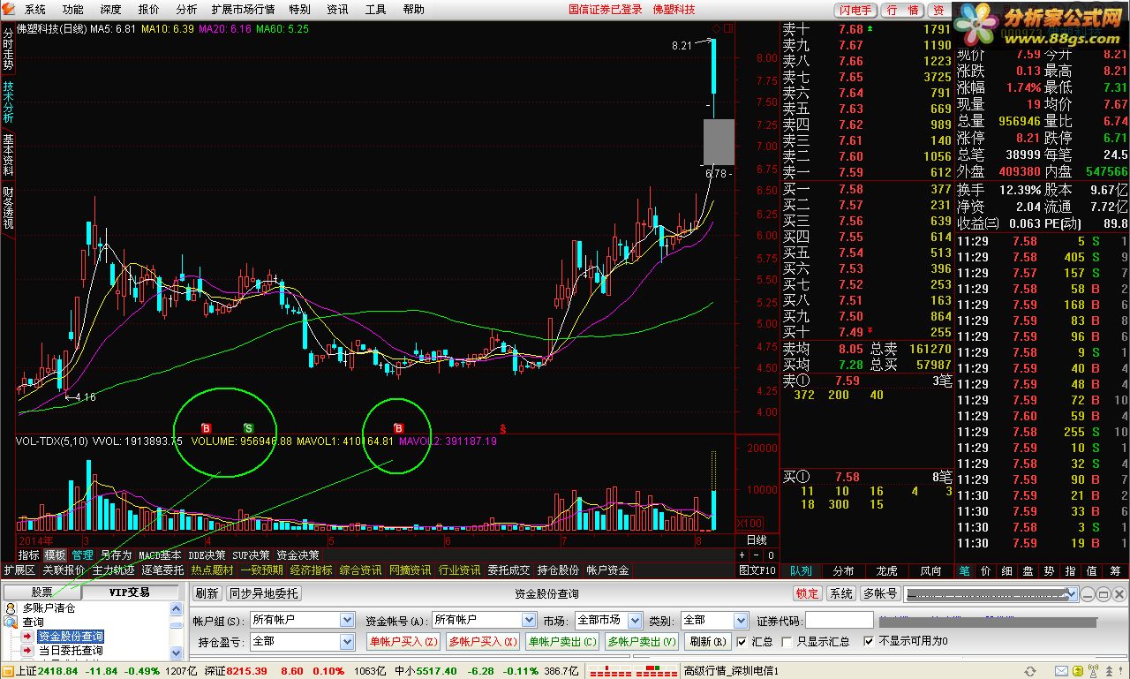Select the VIP交易 tab
Image resolution: width=1130 pixels, height=679 pixels.
click(130, 592)
